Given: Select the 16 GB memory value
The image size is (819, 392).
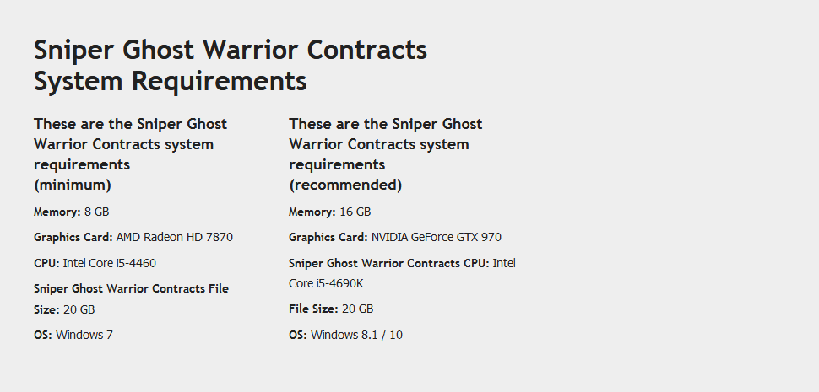Looking at the screenshot, I should (355, 212).
